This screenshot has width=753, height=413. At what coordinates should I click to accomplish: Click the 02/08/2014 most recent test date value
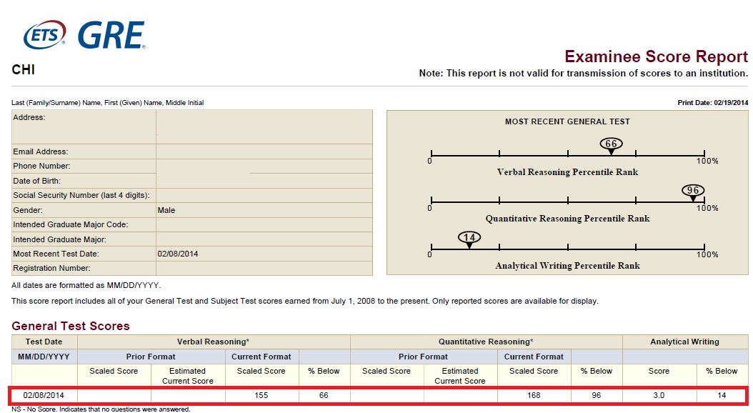click(178, 254)
